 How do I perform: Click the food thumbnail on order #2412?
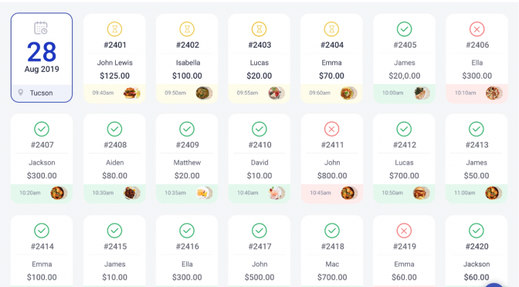tap(421, 193)
